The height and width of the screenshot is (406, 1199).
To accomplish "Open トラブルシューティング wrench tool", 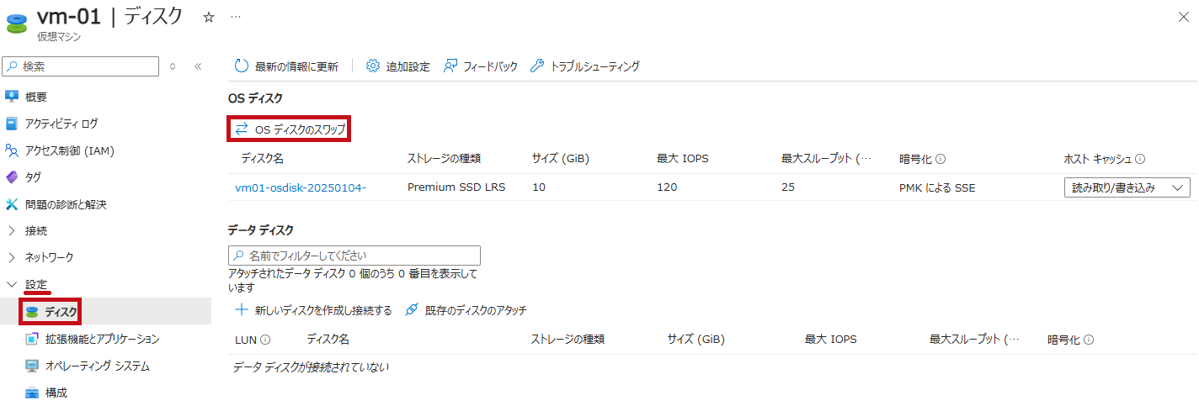I will coord(537,66).
